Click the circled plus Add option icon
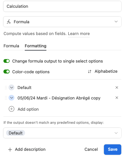Viewport: 125px width, 158px height. [11, 109]
